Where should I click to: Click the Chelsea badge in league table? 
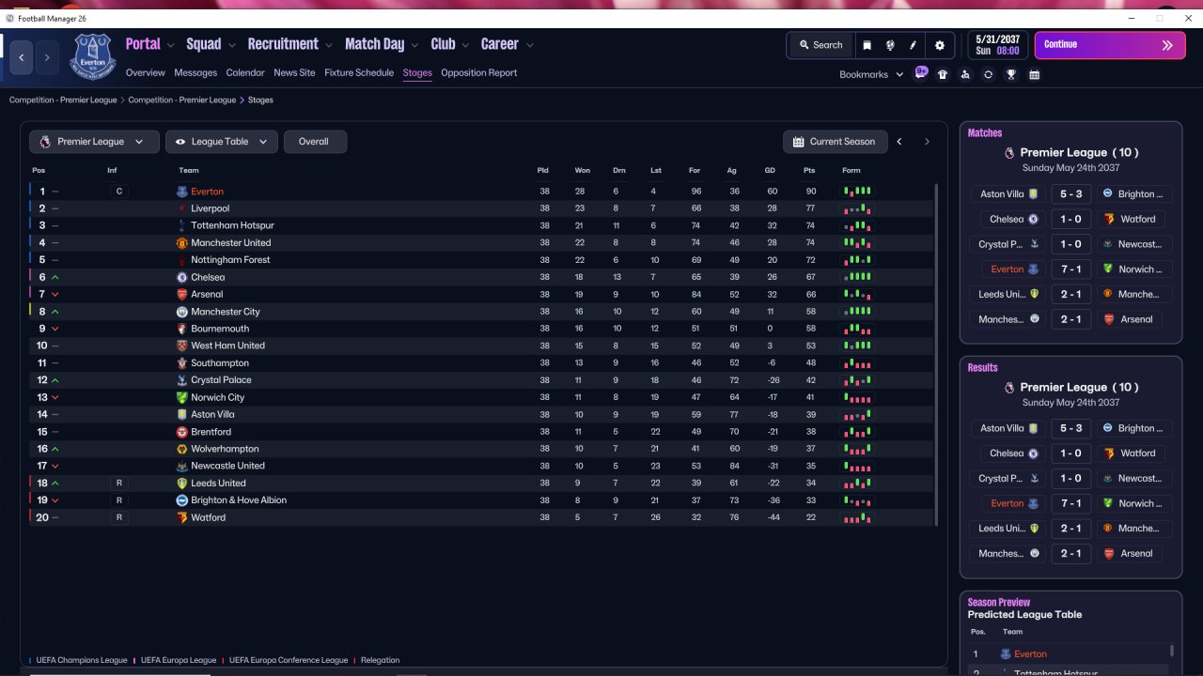click(x=182, y=277)
